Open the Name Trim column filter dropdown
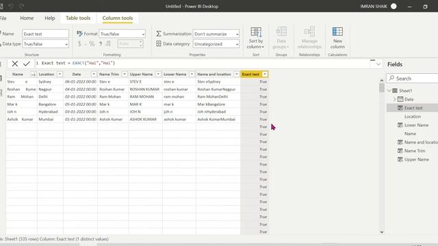Screen dimensions: 438x246 point(125,74)
